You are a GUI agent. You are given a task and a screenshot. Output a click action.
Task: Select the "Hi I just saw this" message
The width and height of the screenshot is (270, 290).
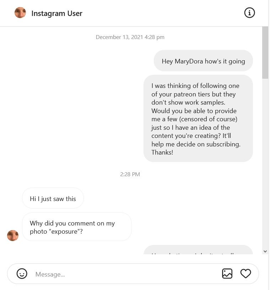point(53,199)
